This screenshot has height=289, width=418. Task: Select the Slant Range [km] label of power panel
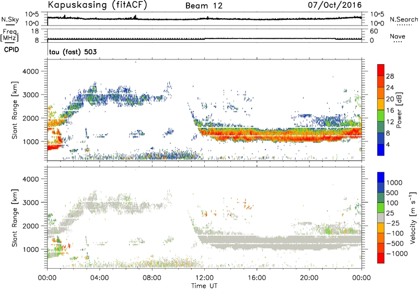pos(15,110)
